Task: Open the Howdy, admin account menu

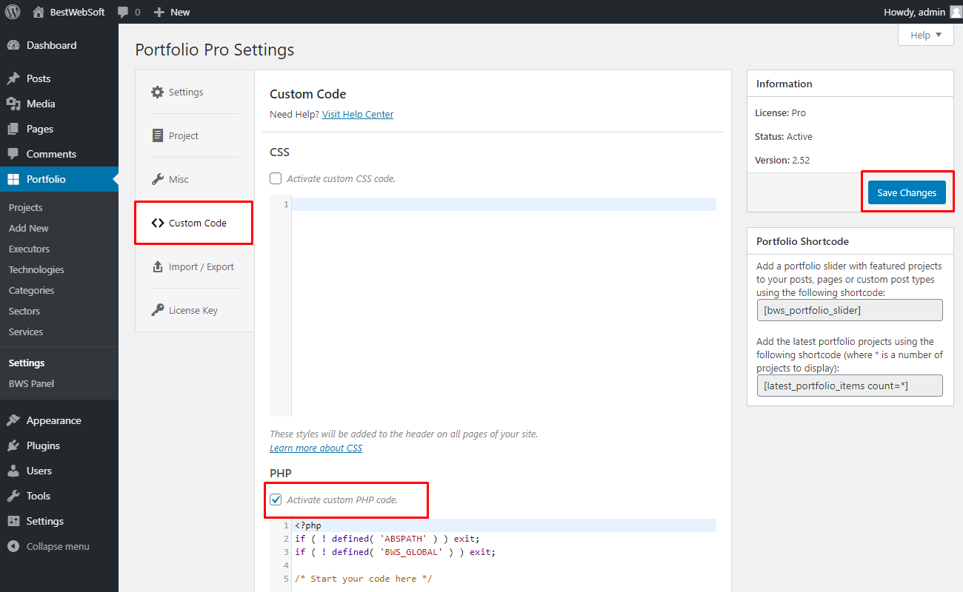Action: point(922,12)
